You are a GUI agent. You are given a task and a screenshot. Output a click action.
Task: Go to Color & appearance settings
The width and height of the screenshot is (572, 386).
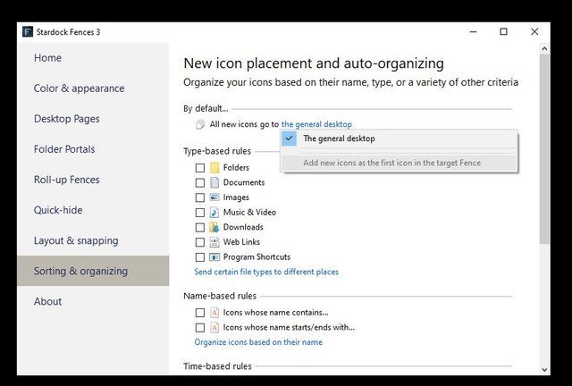tap(93, 88)
